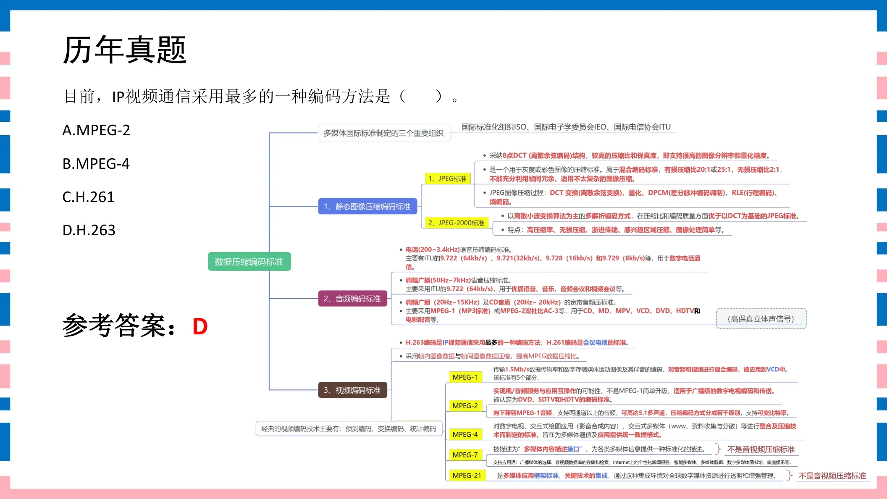Click the yellow MPEG-21 label

point(467,475)
